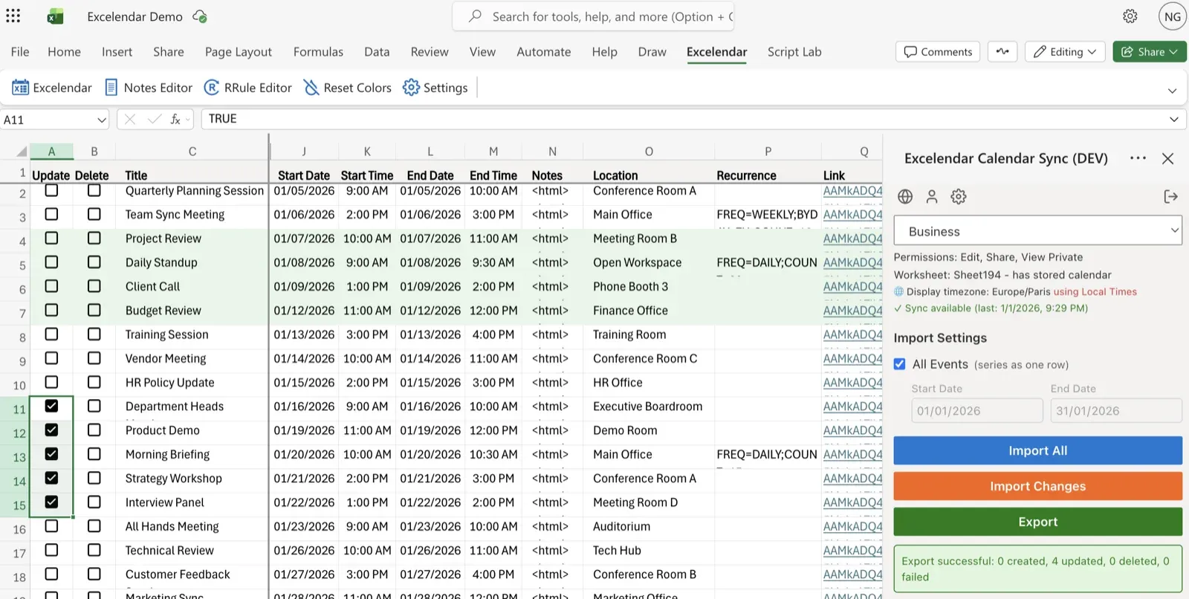The image size is (1189, 599).
Task: Click the globe icon in sync panel
Action: tap(905, 196)
